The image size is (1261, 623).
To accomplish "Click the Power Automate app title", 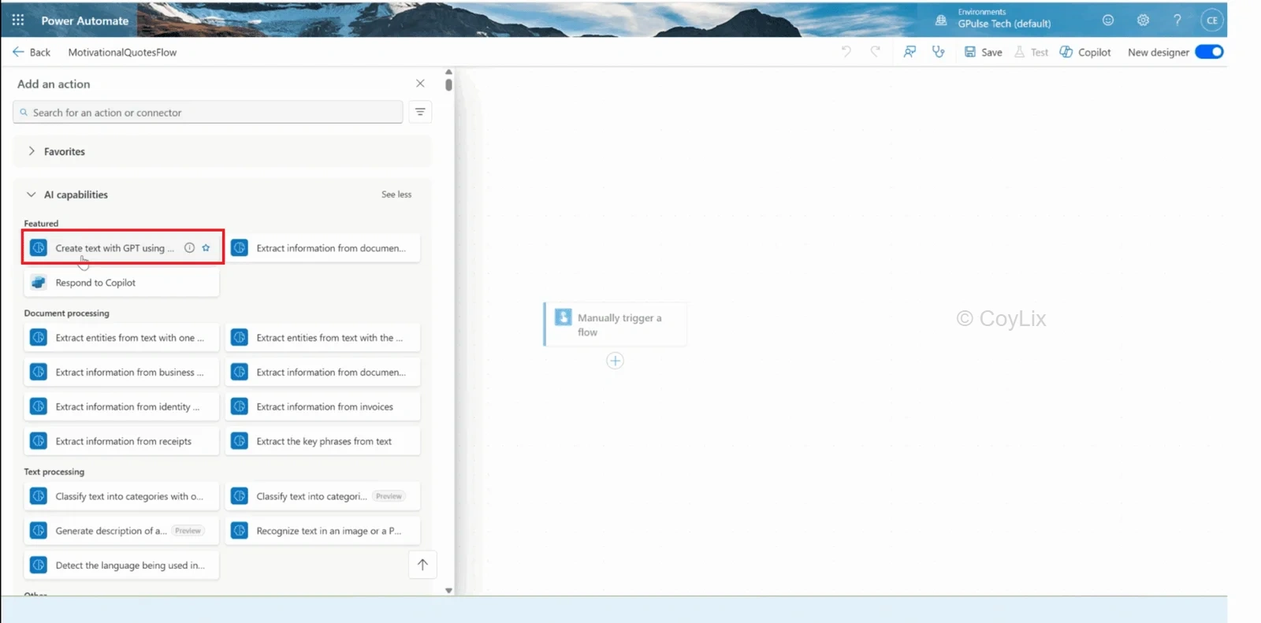I will tap(85, 20).
